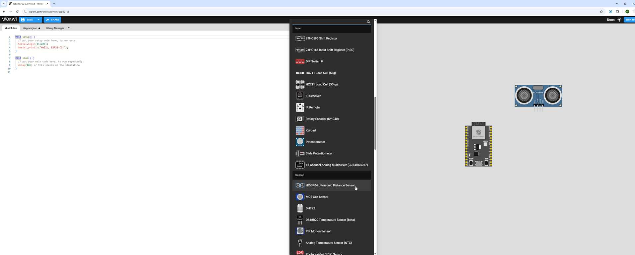Bookmark this page with the star icon

tap(601, 12)
